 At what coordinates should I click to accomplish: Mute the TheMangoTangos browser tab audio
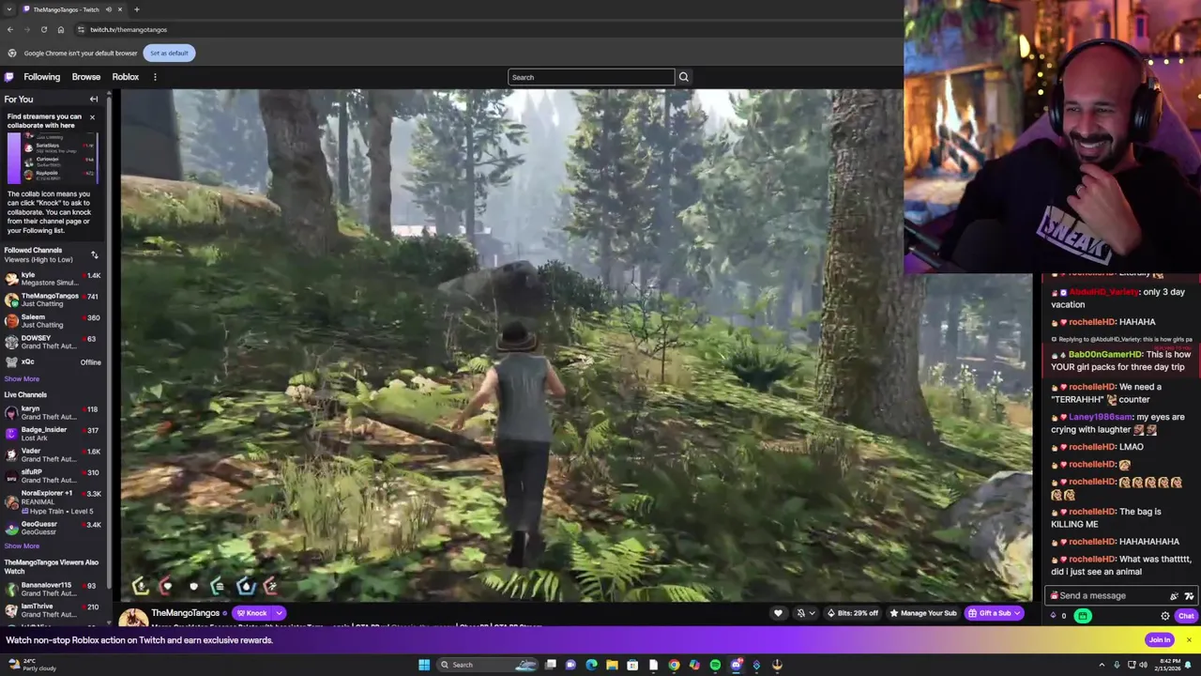(x=109, y=9)
